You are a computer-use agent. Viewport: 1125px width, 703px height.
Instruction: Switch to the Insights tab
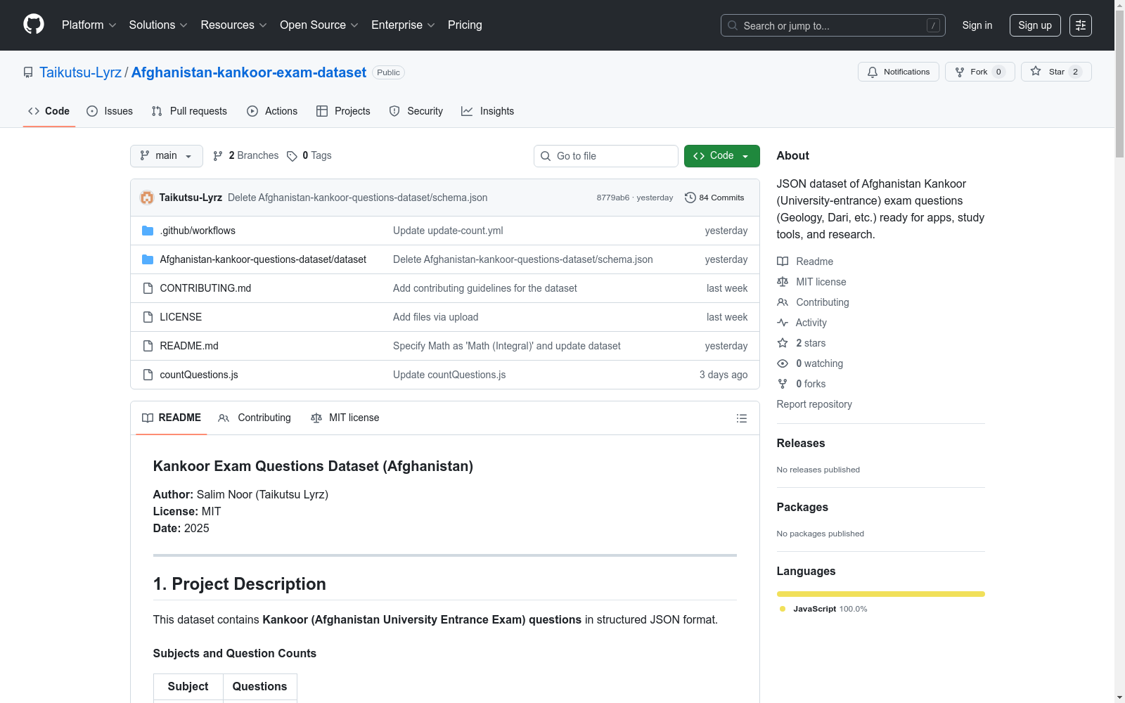pos(488,111)
